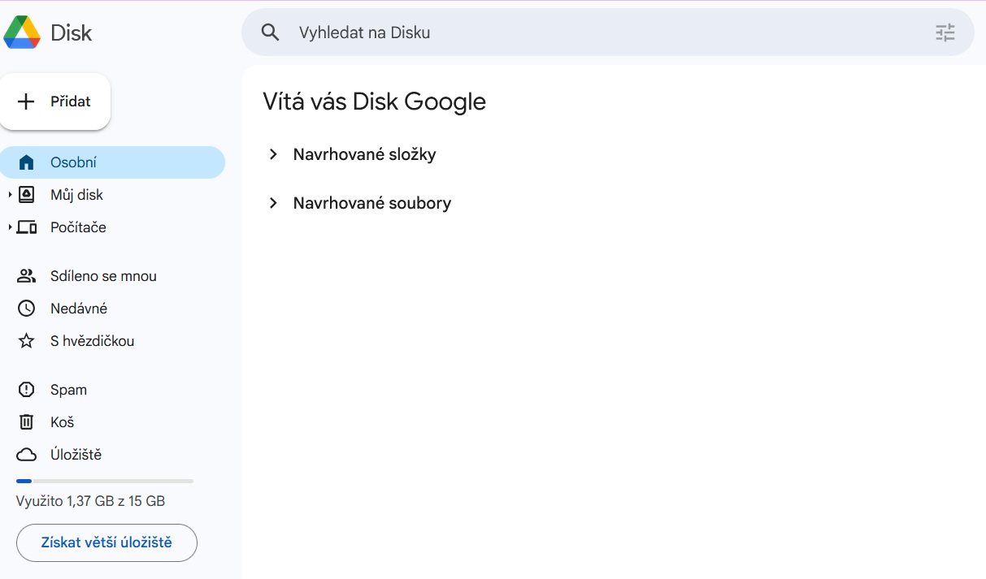This screenshot has width=986, height=579.
Task: Click the Google Drive logo icon
Action: [22, 32]
